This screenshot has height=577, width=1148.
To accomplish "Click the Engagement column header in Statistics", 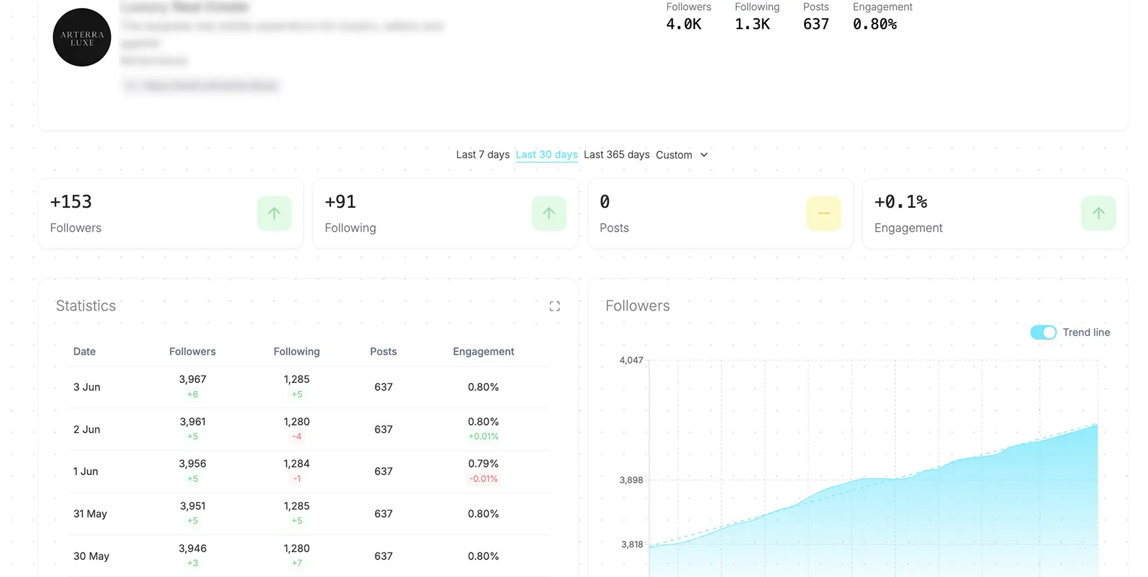I will tap(483, 351).
